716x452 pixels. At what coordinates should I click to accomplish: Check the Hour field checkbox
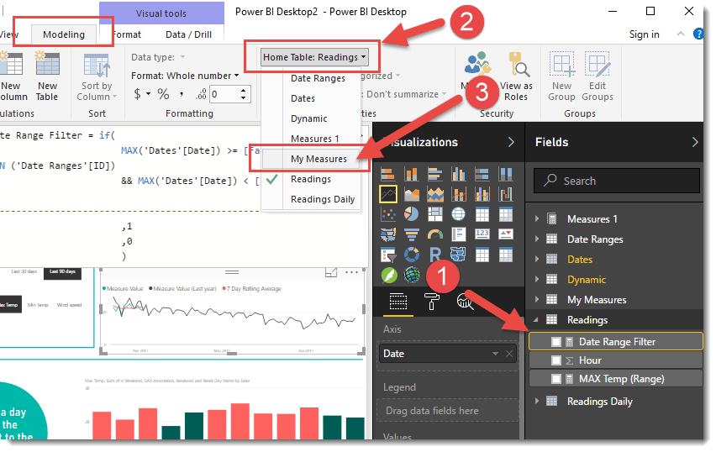[x=556, y=360]
